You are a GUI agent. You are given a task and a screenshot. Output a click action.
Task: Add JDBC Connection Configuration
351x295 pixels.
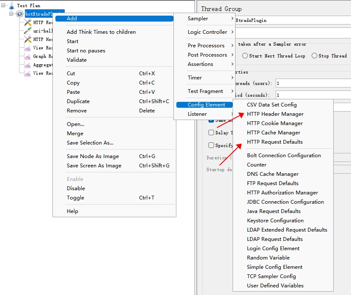point(285,202)
